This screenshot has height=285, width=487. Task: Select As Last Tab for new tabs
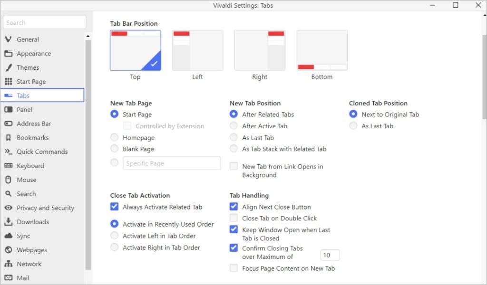[x=234, y=137]
